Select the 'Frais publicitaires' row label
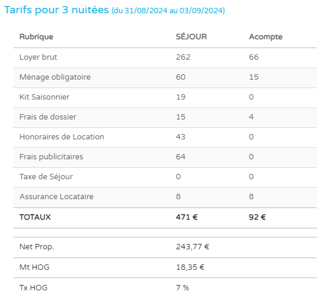The width and height of the screenshot is (321, 297). [51, 157]
